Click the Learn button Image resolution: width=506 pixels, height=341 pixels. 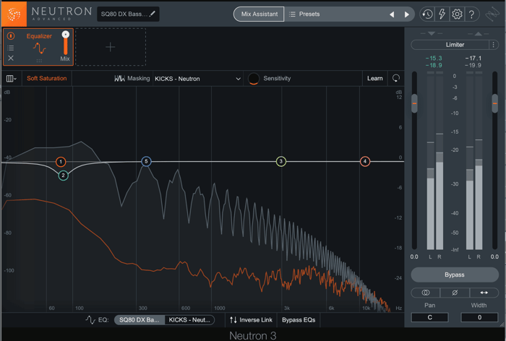click(374, 79)
